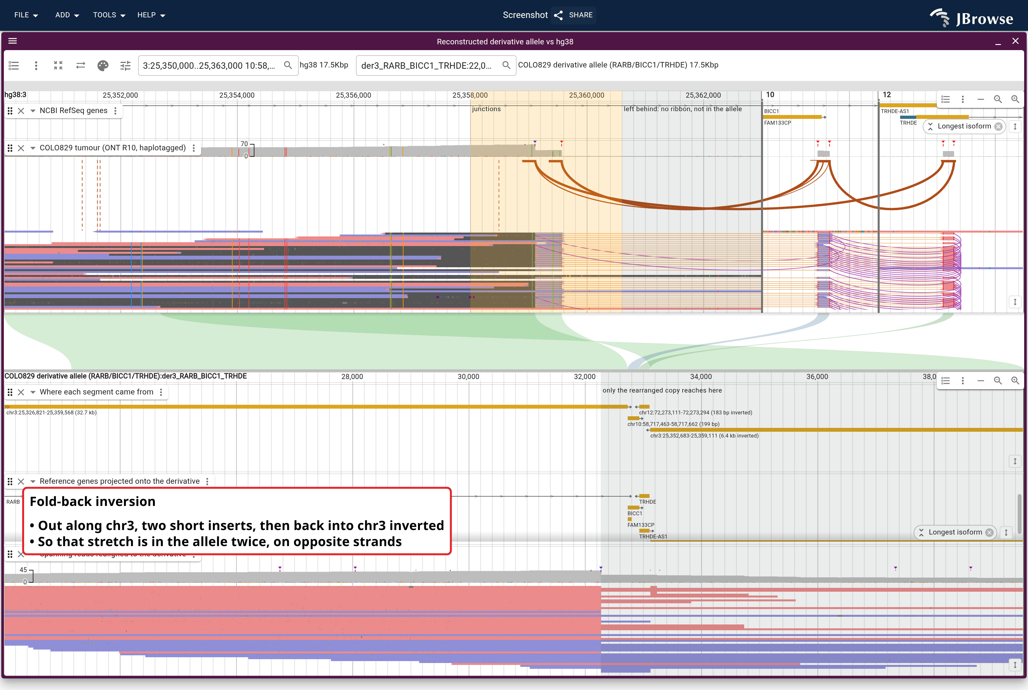Viewport: 1028px width, 690px height.
Task: Grab the COLO829 tumour track drag handle
Action: pyautogui.click(x=10, y=148)
